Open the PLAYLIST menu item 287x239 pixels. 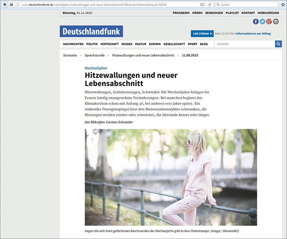coord(232,13)
